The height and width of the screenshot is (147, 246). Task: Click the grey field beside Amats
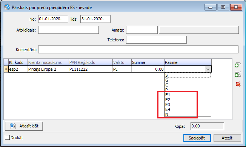pyautogui.click(x=199, y=30)
